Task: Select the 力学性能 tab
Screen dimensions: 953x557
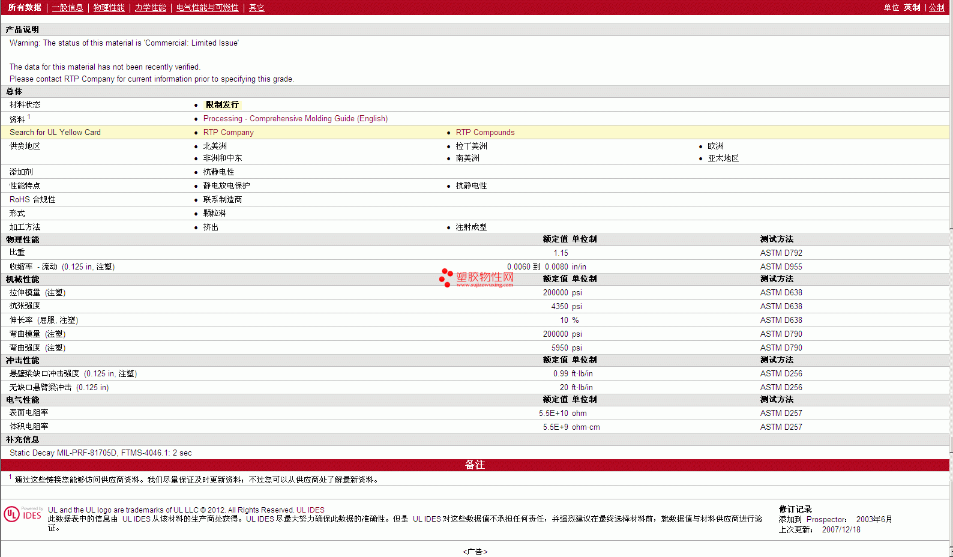Action: coord(150,7)
